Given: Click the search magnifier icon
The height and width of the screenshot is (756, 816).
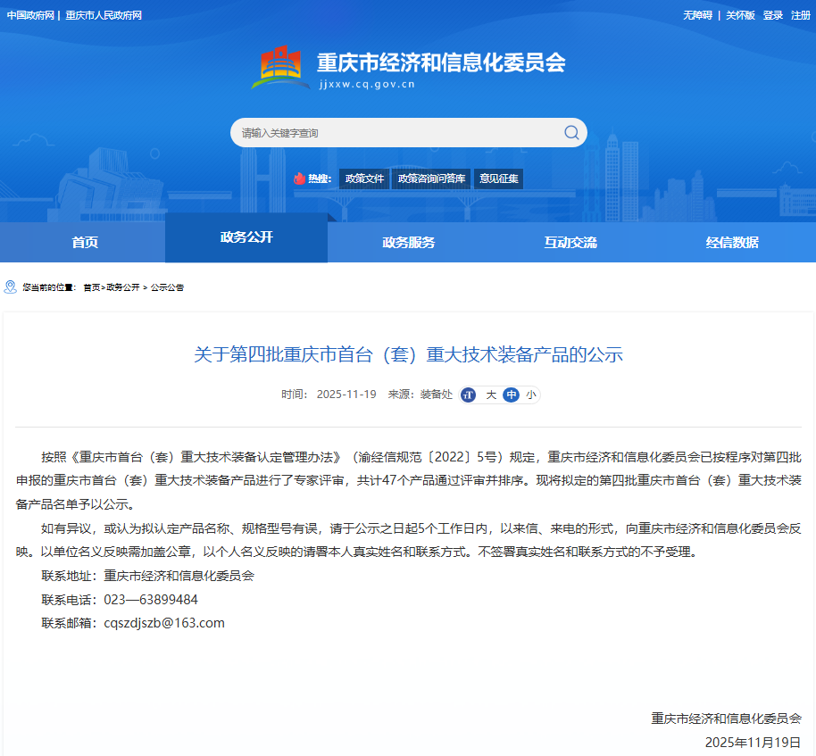Looking at the screenshot, I should (x=571, y=133).
